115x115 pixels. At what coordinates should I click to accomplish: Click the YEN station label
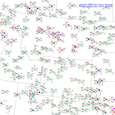tap(104, 20)
